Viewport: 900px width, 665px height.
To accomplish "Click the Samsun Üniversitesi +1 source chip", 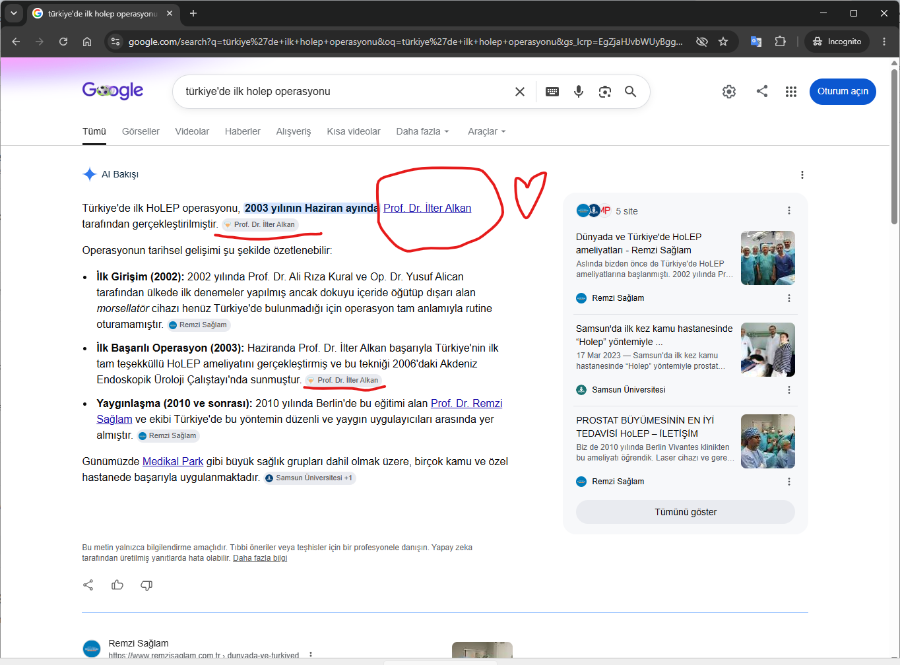I will [309, 478].
